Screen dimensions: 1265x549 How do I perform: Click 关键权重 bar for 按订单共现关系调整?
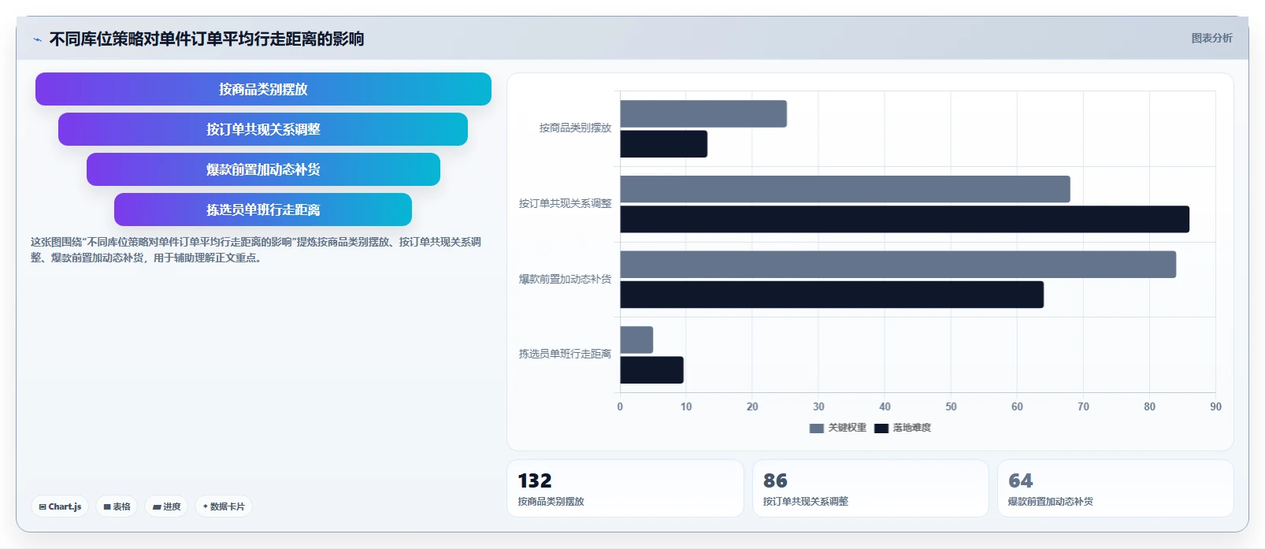pos(845,189)
